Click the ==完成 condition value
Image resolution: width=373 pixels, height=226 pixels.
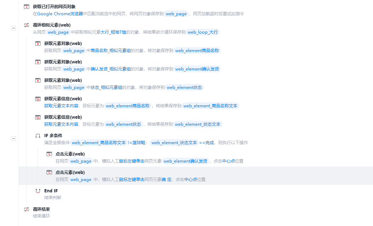(x=207, y=143)
